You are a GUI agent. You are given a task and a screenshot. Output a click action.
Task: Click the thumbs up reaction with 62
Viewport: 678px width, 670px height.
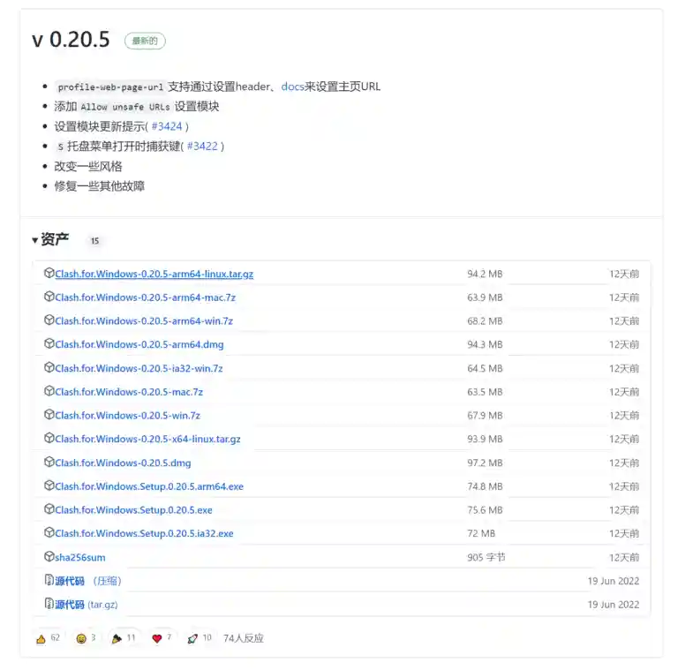48,638
